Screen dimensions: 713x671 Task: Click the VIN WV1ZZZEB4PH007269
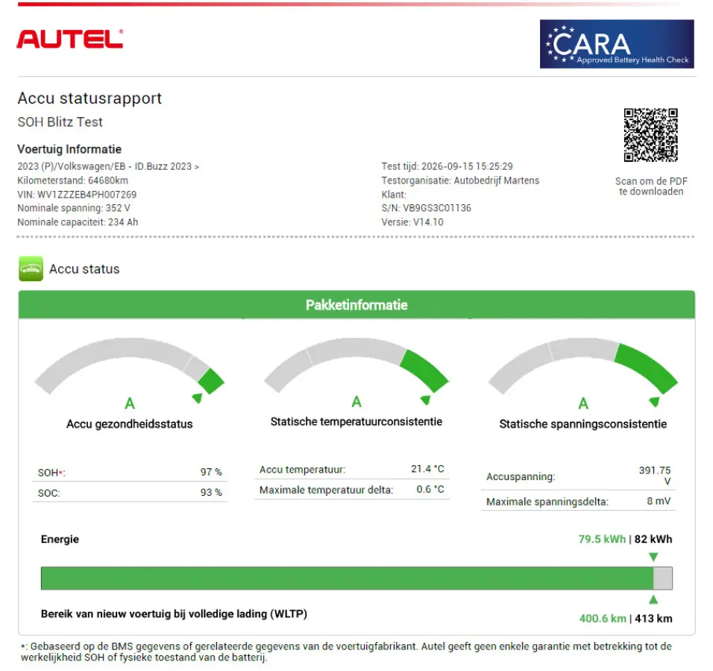coord(77,195)
